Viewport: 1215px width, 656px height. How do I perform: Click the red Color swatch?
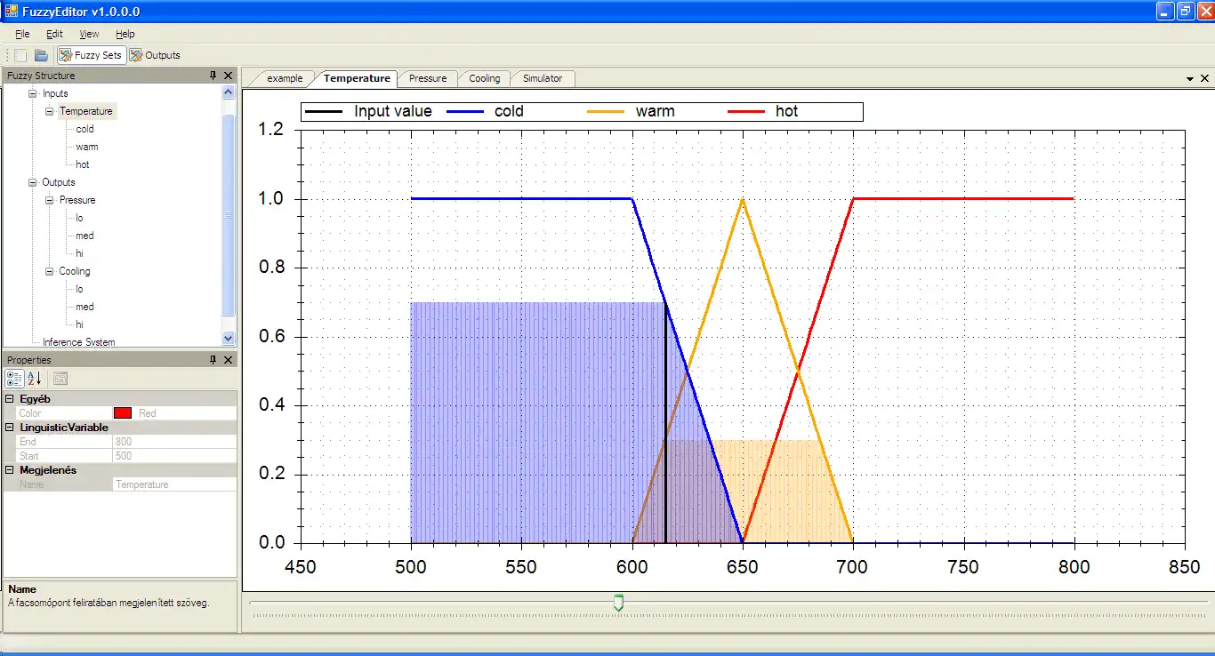tap(123, 413)
